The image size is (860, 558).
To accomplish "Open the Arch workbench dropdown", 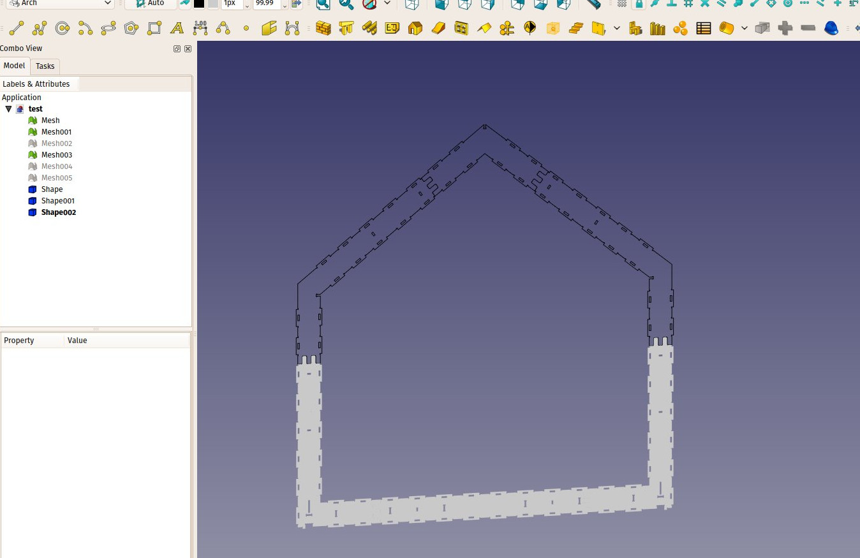I will click(61, 3).
